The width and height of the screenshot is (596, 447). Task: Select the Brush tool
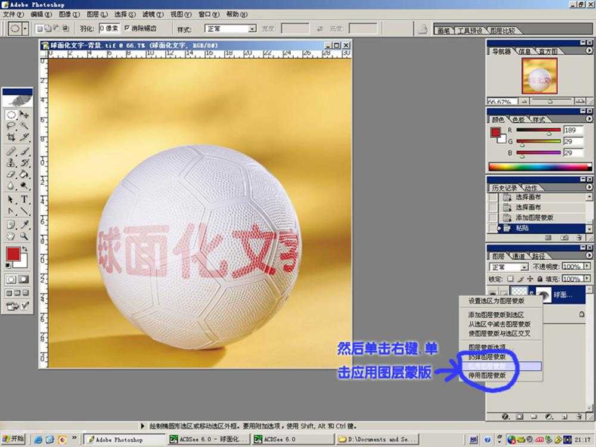24,151
